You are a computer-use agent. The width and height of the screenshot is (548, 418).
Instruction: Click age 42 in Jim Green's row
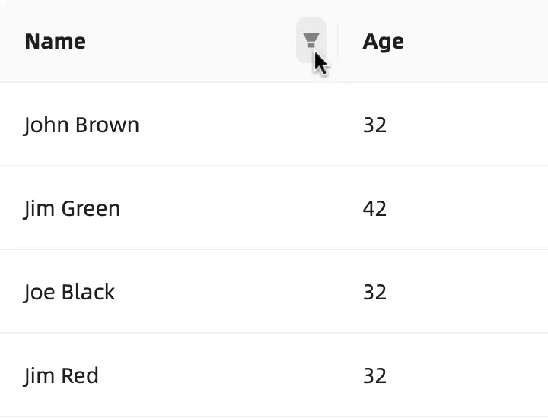point(374,208)
